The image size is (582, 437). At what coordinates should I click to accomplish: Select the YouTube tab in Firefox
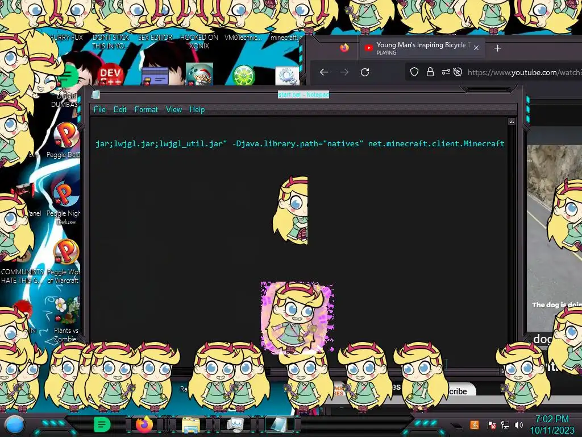421,48
